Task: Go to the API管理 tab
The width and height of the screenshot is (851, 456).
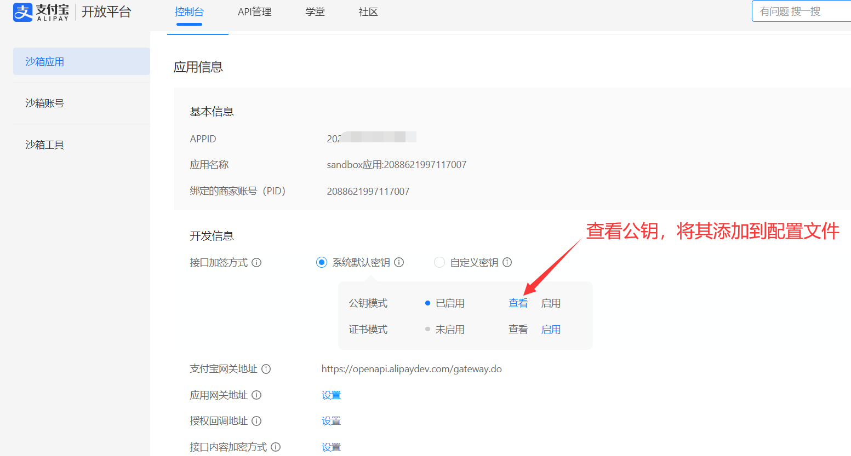Action: [x=254, y=12]
